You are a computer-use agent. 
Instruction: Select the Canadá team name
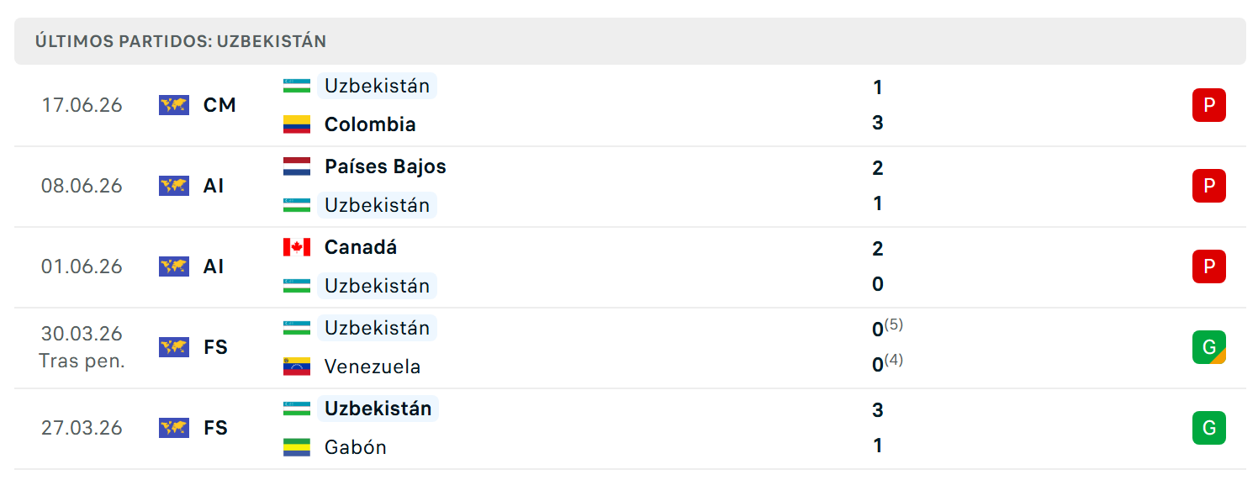(361, 247)
